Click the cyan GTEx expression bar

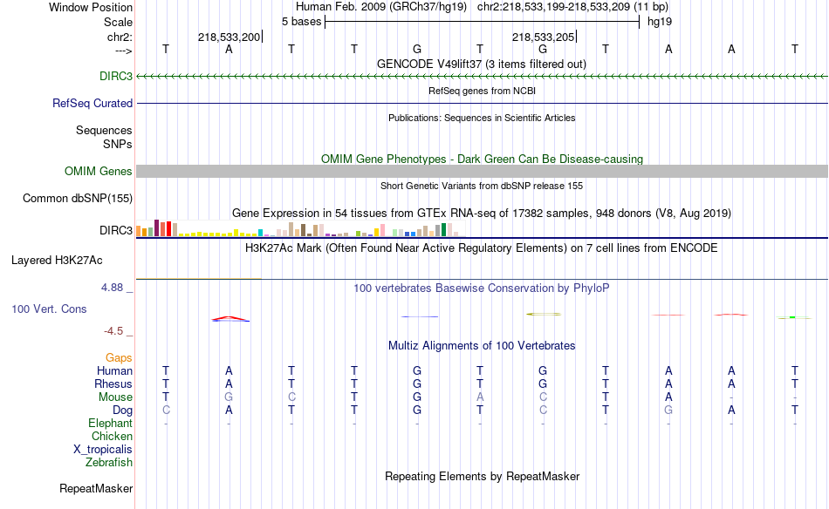point(260,233)
